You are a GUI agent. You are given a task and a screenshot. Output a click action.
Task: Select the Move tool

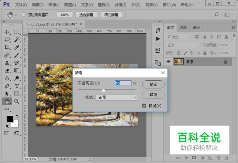point(7,32)
